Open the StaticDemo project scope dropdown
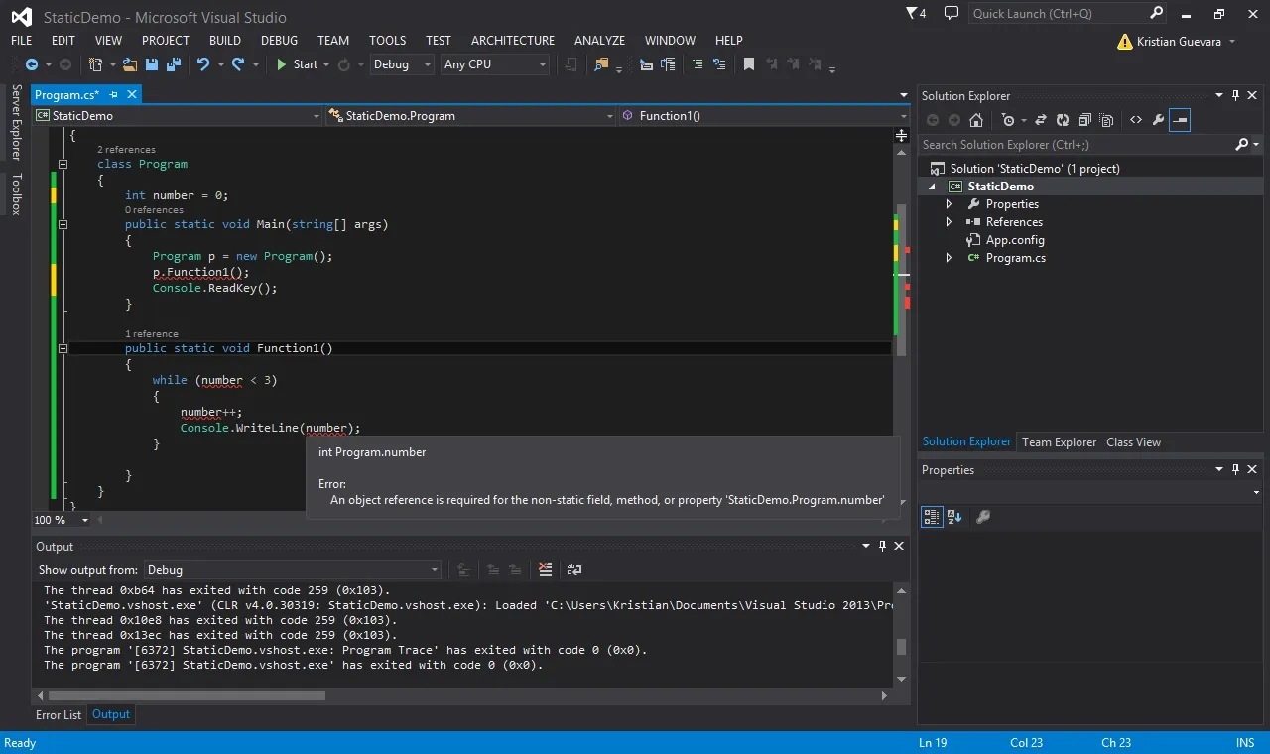This screenshot has width=1270, height=754. pyautogui.click(x=178, y=116)
